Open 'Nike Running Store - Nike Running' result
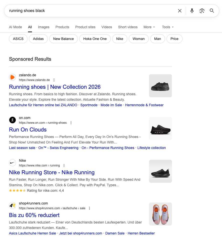This screenshot has width=222, height=237. tap(52, 172)
